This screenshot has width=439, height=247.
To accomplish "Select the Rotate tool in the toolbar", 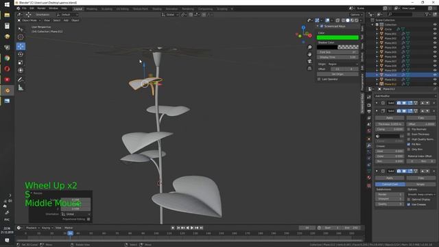I will click(21, 54).
